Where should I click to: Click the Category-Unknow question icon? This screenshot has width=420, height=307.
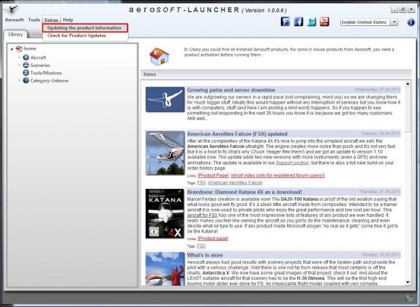click(26, 81)
